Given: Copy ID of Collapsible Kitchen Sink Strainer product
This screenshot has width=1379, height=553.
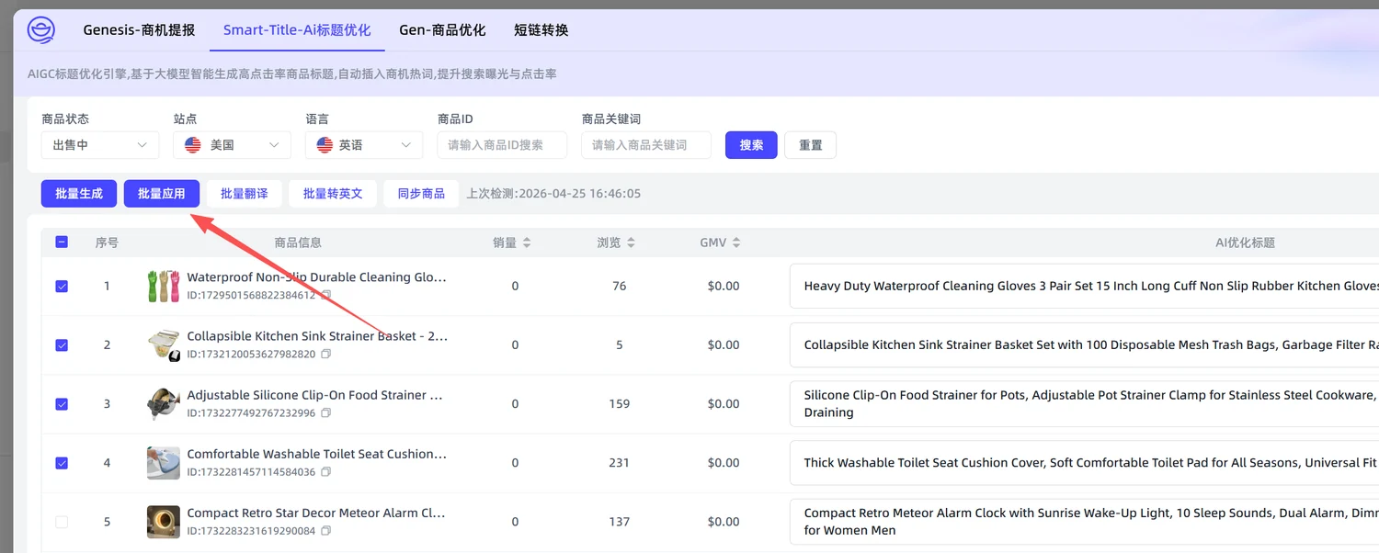Looking at the screenshot, I should pyautogui.click(x=325, y=355).
